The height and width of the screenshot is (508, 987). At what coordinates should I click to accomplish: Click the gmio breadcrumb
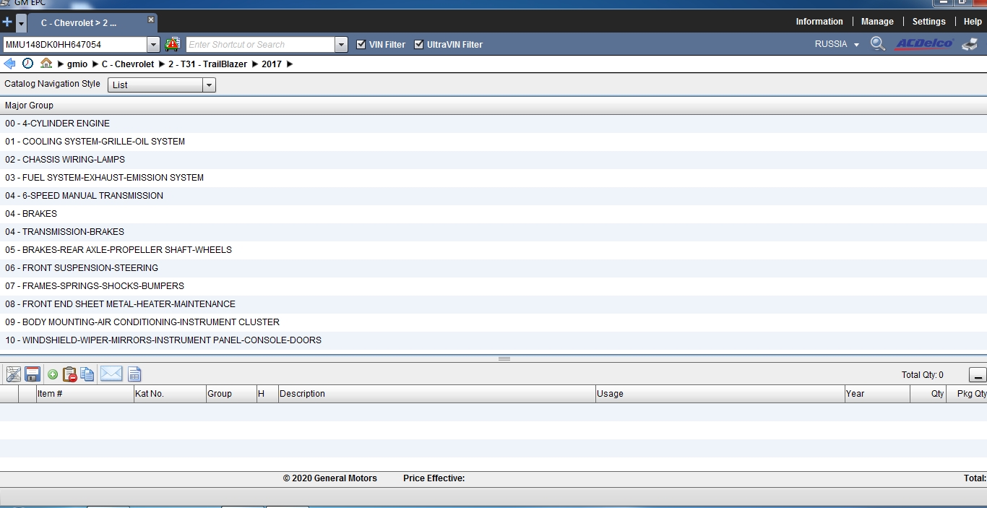(77, 64)
